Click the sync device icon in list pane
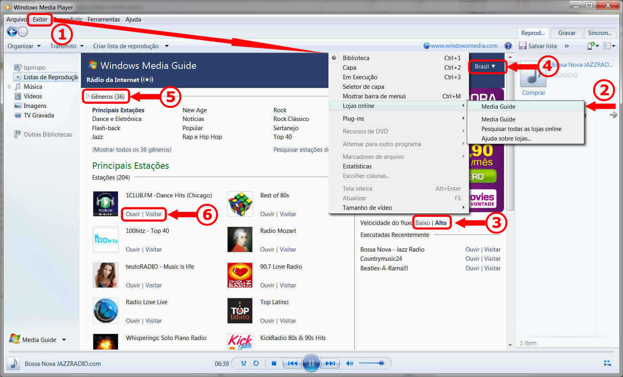The width and height of the screenshot is (623, 377). pos(591,46)
